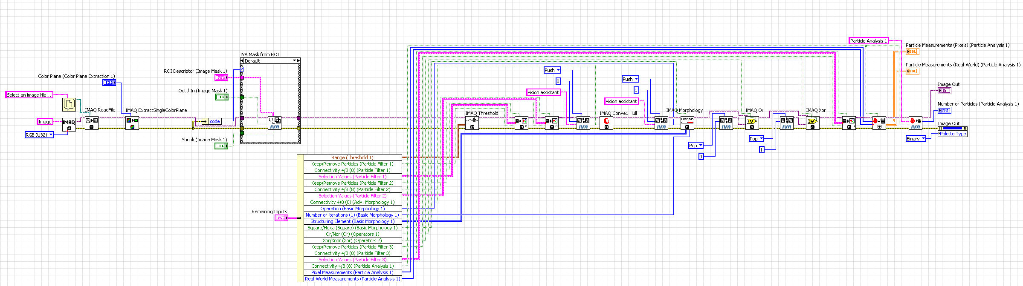Click the third particle filter VI before analysis
1023x286 pixels.
[849, 123]
